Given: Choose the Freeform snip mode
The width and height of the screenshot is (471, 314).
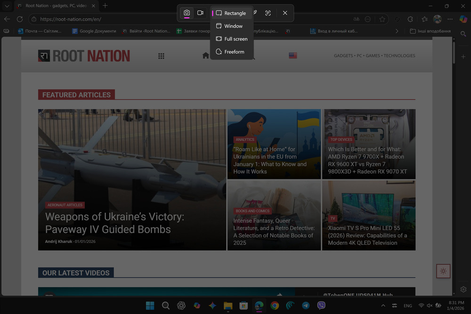Looking at the screenshot, I should click(232, 52).
